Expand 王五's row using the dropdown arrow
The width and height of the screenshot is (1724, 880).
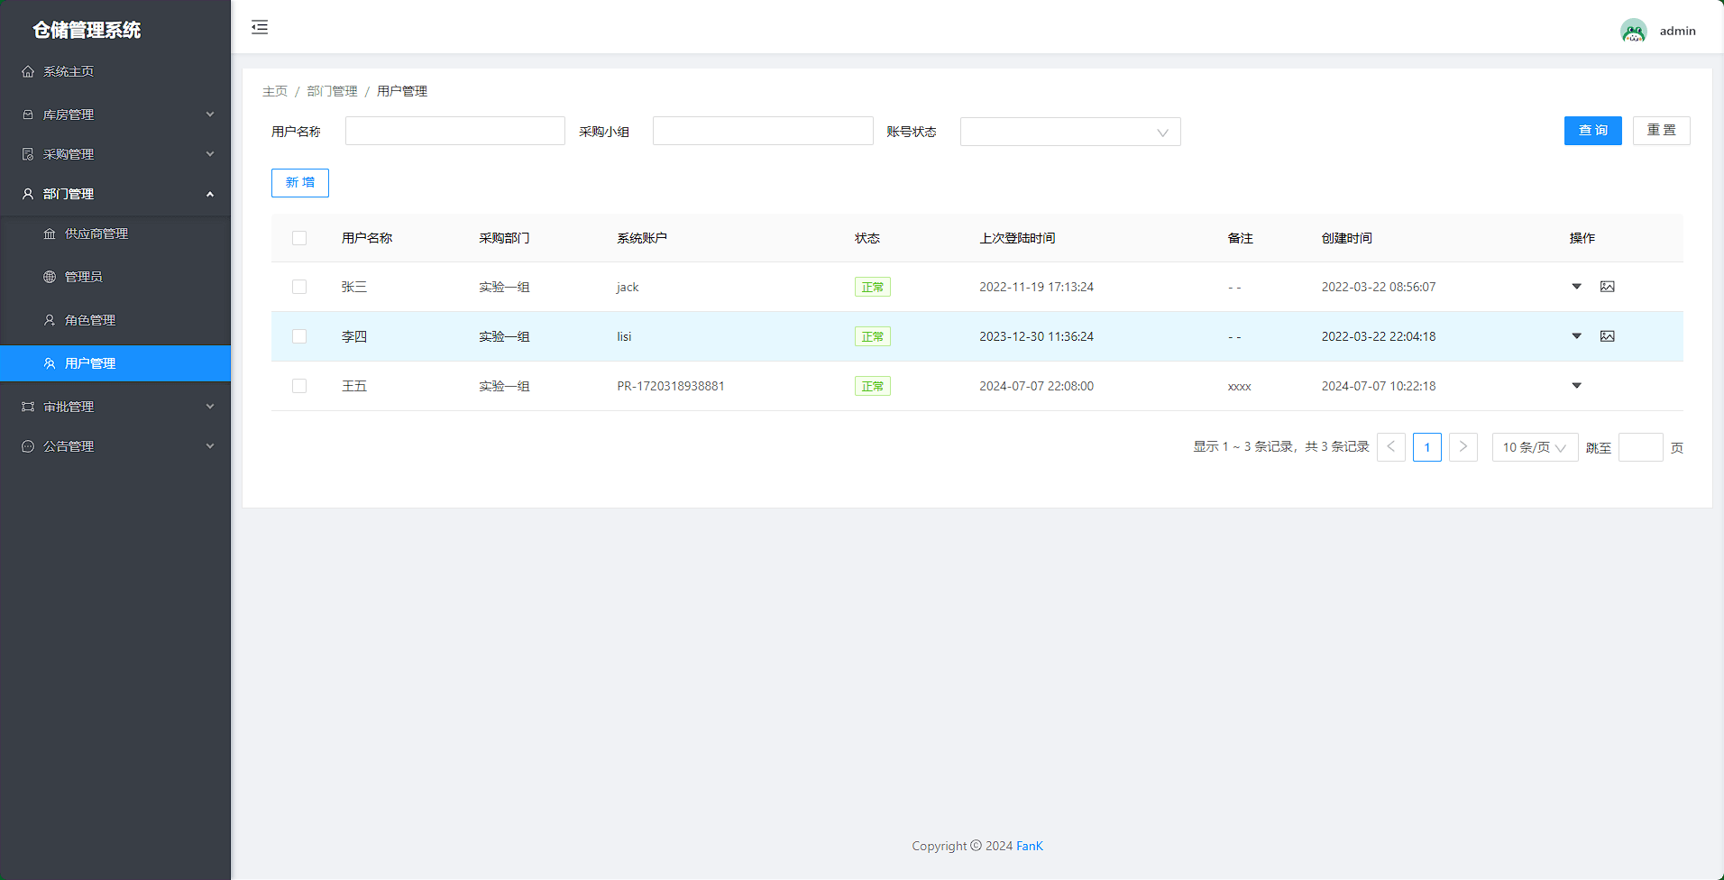(1576, 385)
